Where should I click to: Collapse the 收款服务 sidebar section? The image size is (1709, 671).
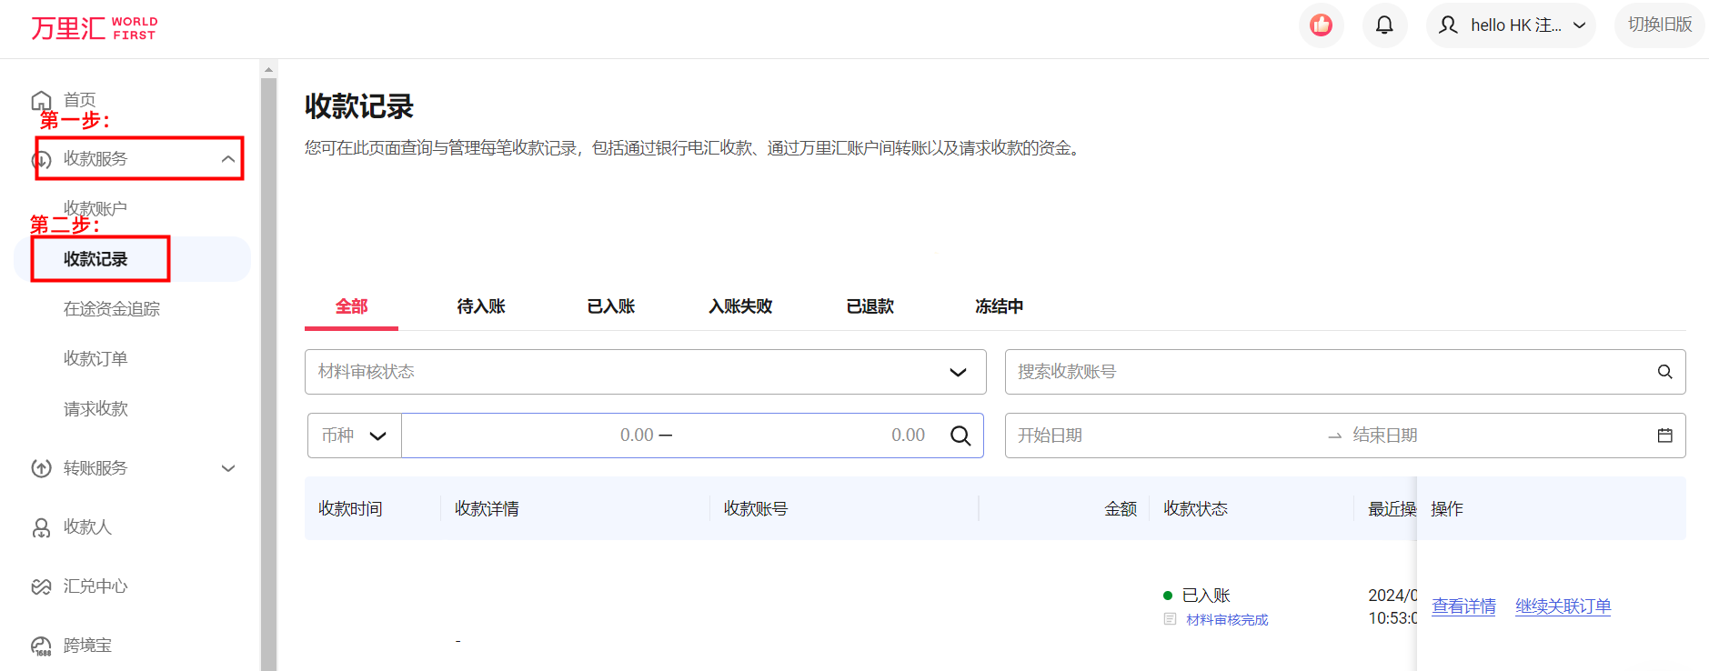tap(227, 159)
